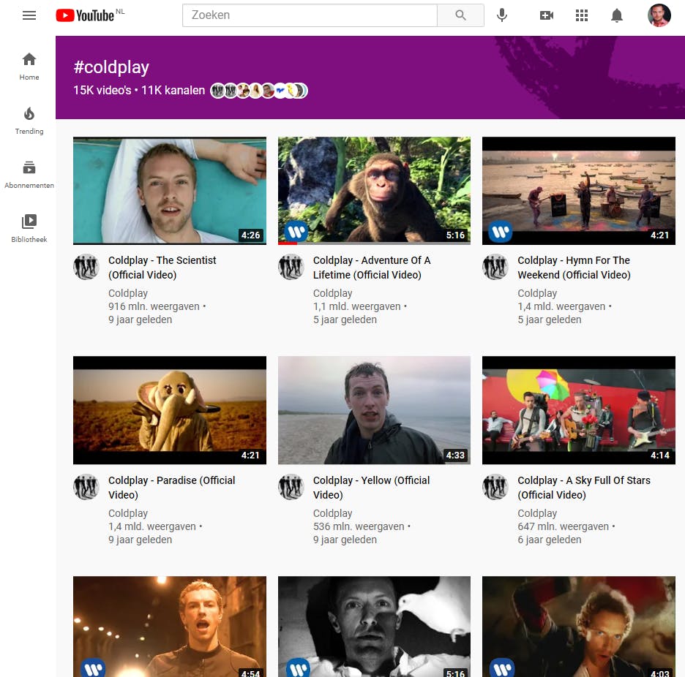Click Warner badge on the dove video thumbnail
This screenshot has height=677, width=685.
(298, 667)
